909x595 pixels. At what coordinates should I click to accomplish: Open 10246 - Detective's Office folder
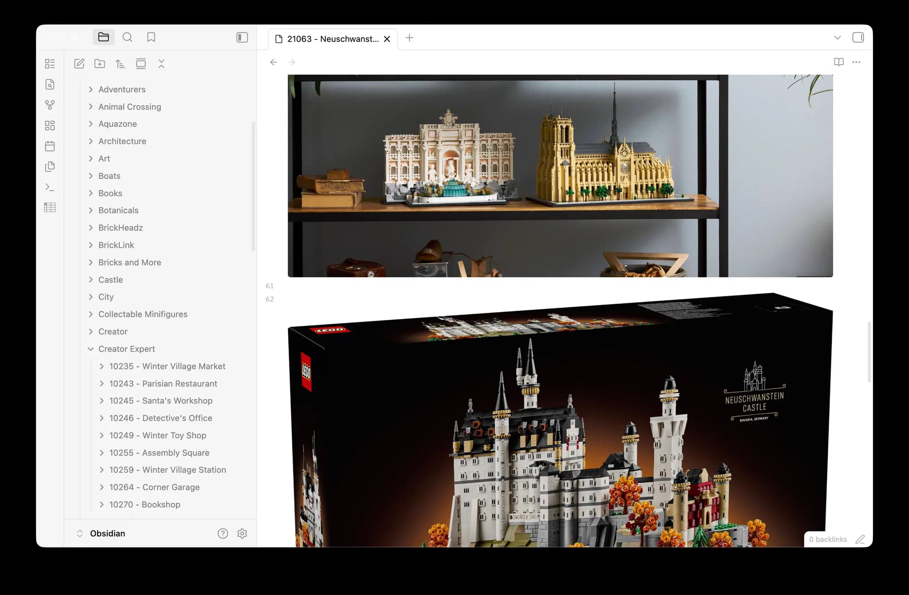(x=161, y=418)
